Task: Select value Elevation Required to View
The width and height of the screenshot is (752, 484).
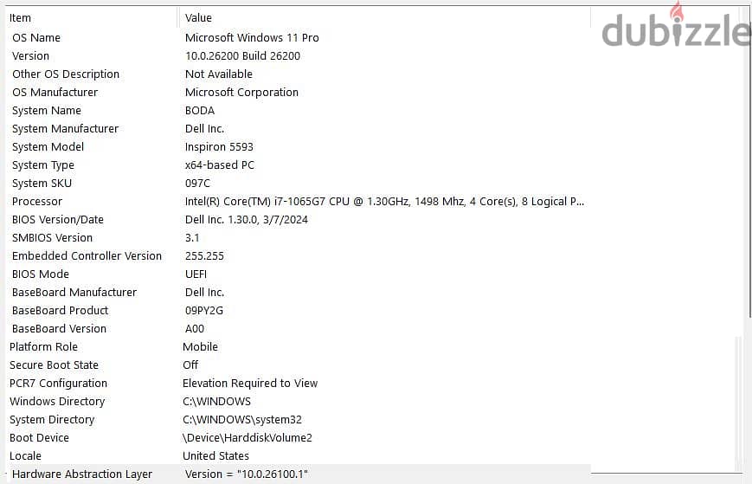Action: click(x=250, y=384)
